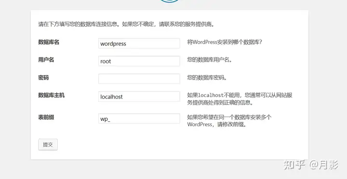Click the 用户名 input field containing root
Viewport: 347px width, 179px height.
[x=139, y=61]
